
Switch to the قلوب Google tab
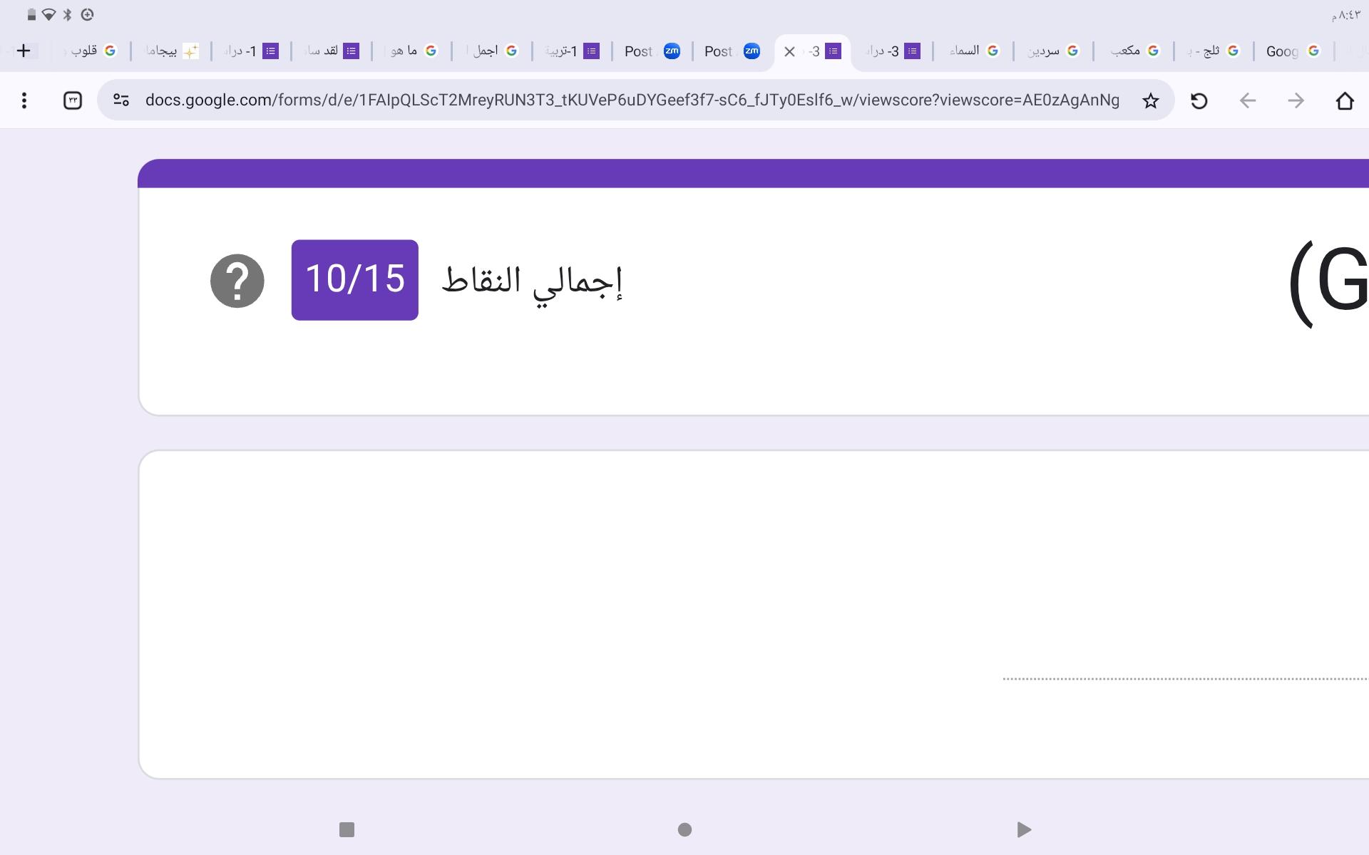click(91, 51)
